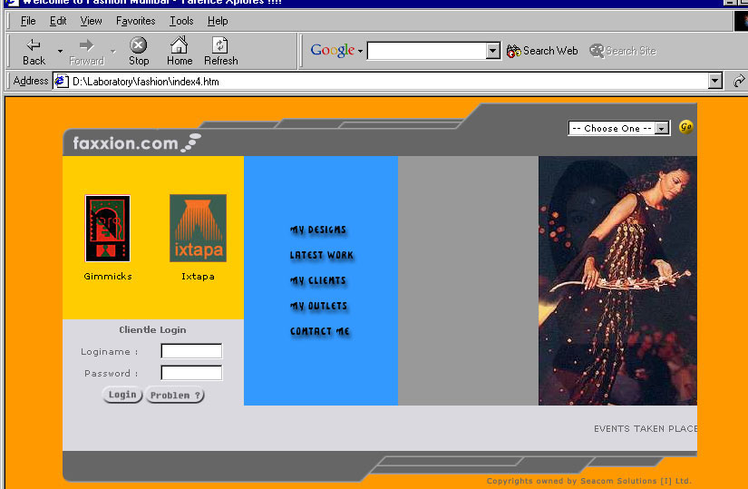Click the Clientle Login heading
This screenshot has width=748, height=489.
click(152, 329)
